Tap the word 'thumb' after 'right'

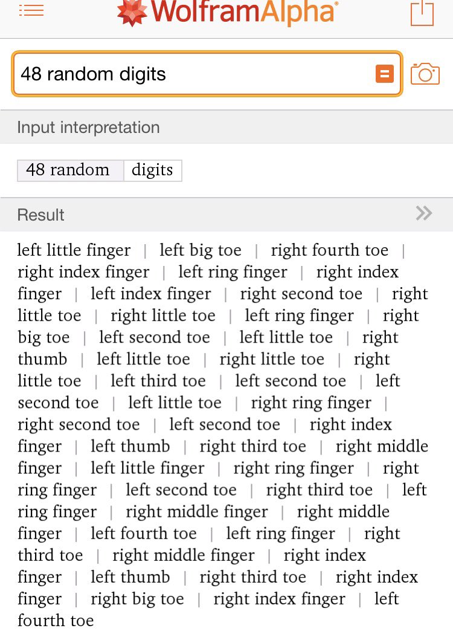click(x=42, y=359)
